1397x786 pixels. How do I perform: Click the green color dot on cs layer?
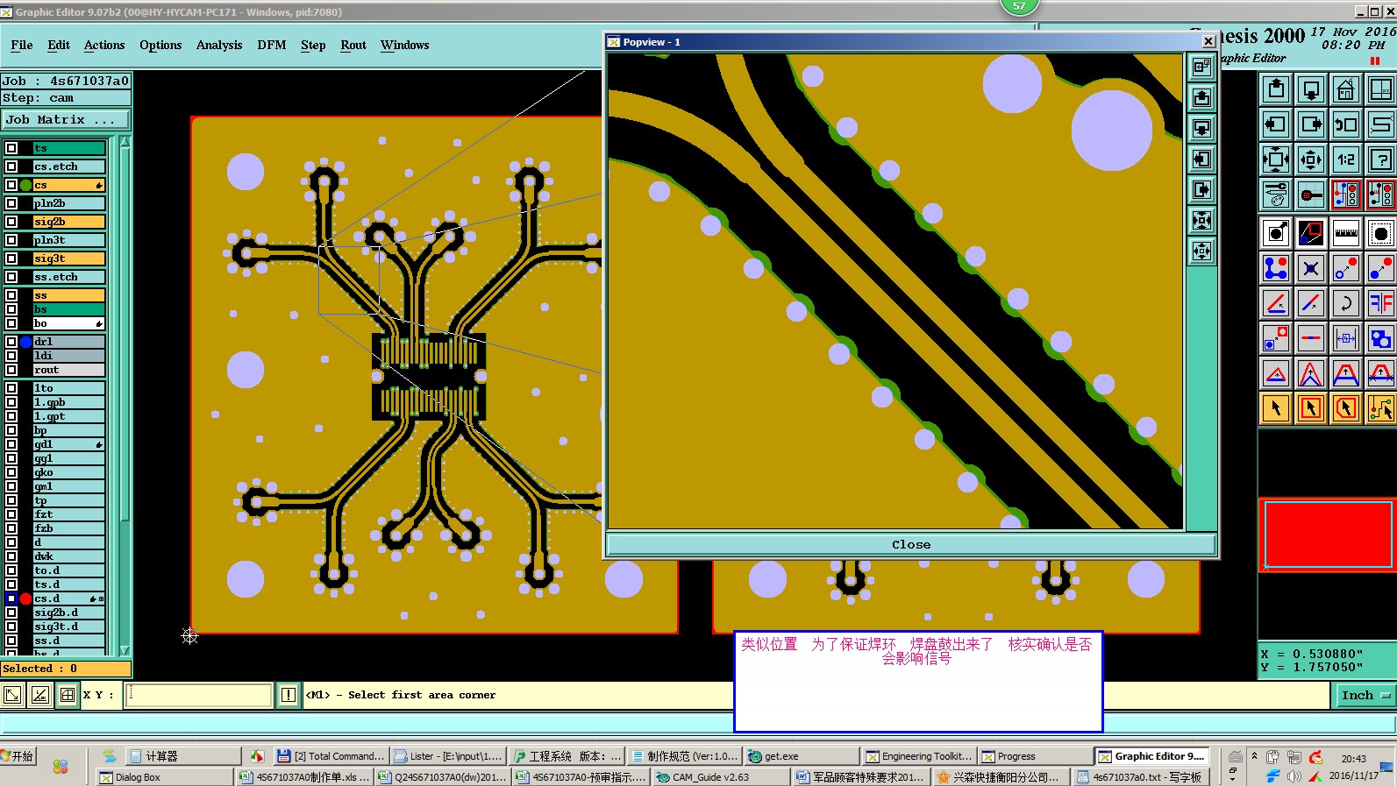tap(26, 185)
